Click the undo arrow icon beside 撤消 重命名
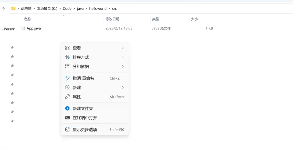 tap(67, 78)
